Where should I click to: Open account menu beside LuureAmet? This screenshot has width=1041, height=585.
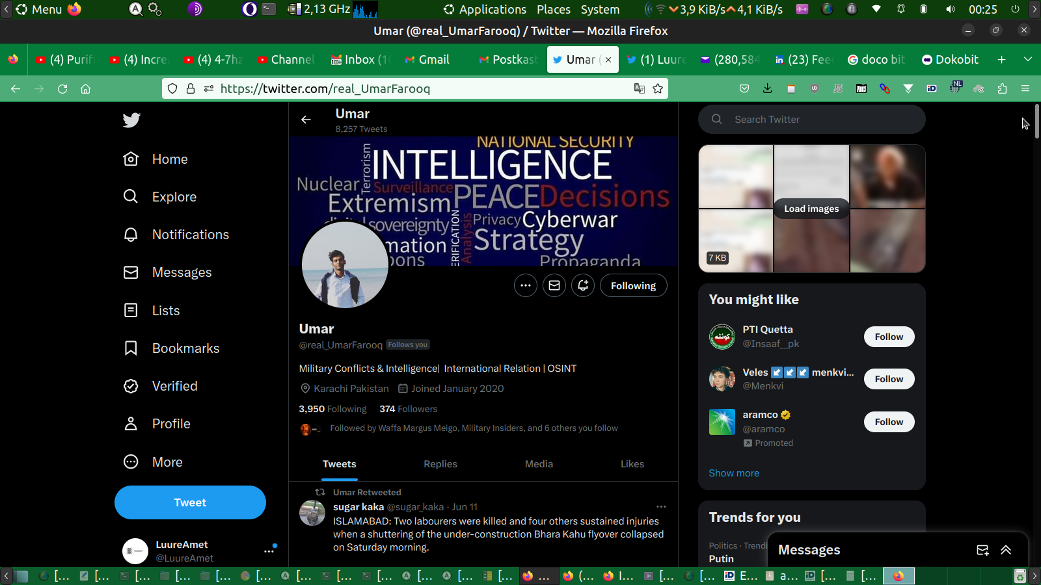(x=269, y=551)
